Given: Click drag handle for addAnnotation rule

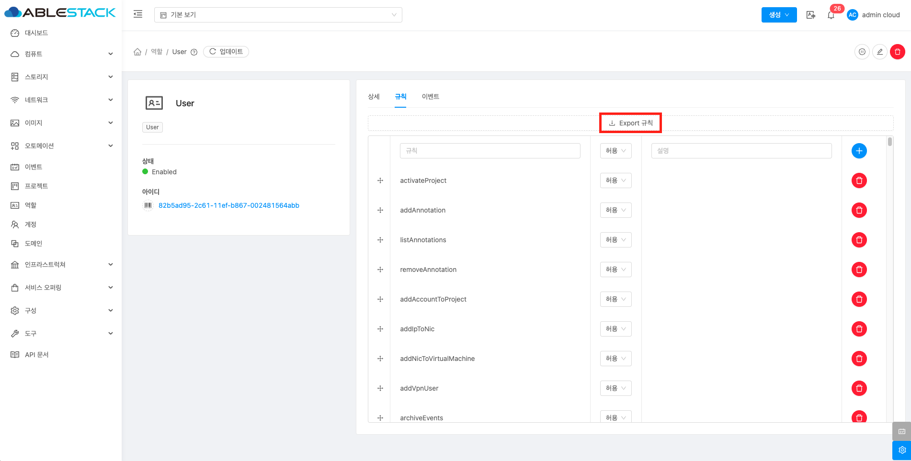Looking at the screenshot, I should [380, 210].
